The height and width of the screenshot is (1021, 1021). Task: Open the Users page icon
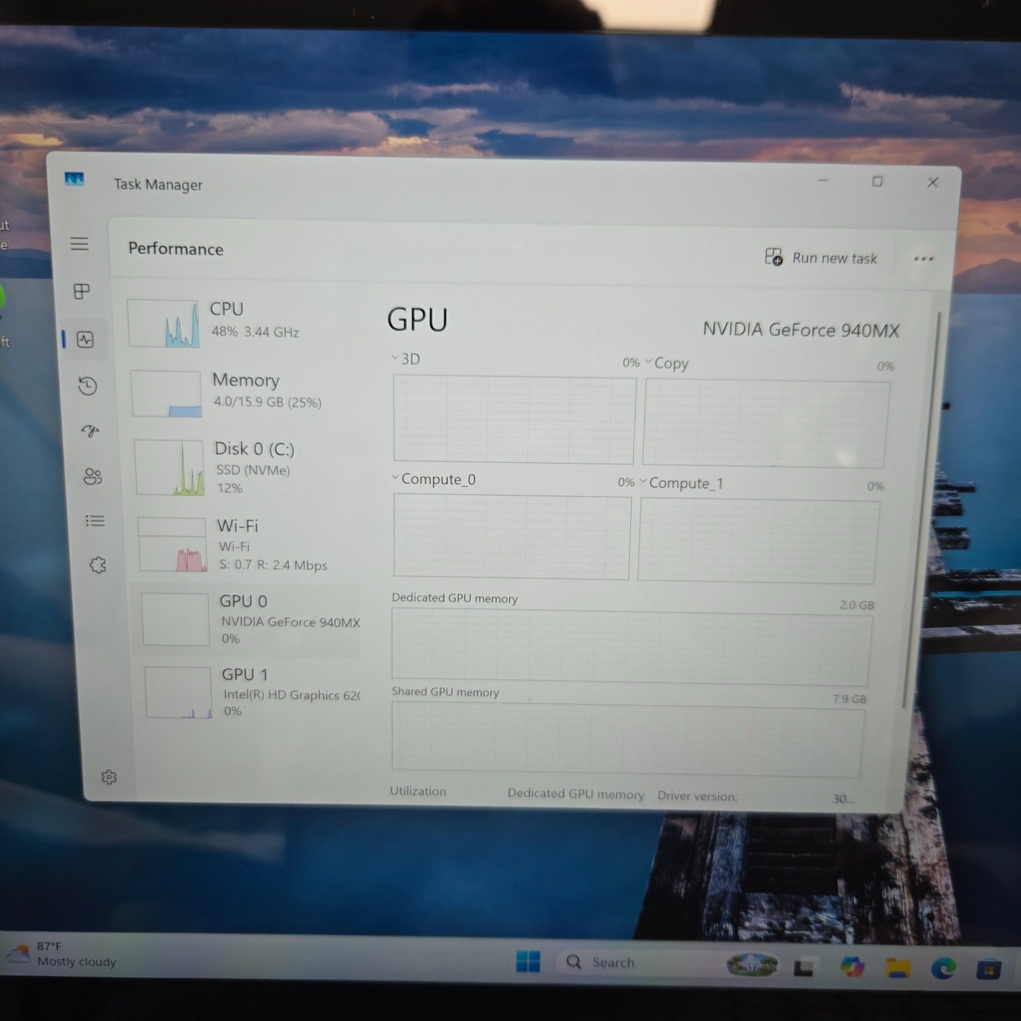tap(93, 476)
